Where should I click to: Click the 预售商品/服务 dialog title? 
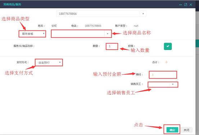[x=12, y=4]
